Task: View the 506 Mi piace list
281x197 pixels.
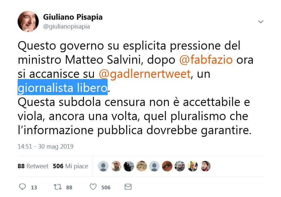Action: point(70,166)
